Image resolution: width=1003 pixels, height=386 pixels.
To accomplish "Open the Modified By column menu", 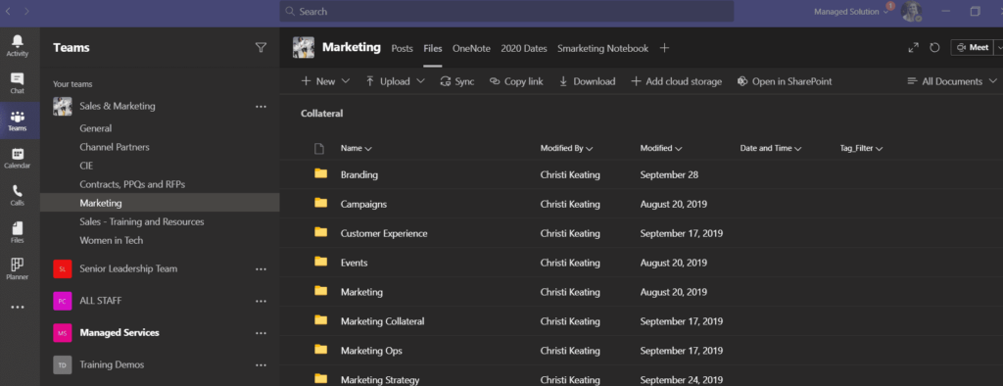I will (x=567, y=148).
